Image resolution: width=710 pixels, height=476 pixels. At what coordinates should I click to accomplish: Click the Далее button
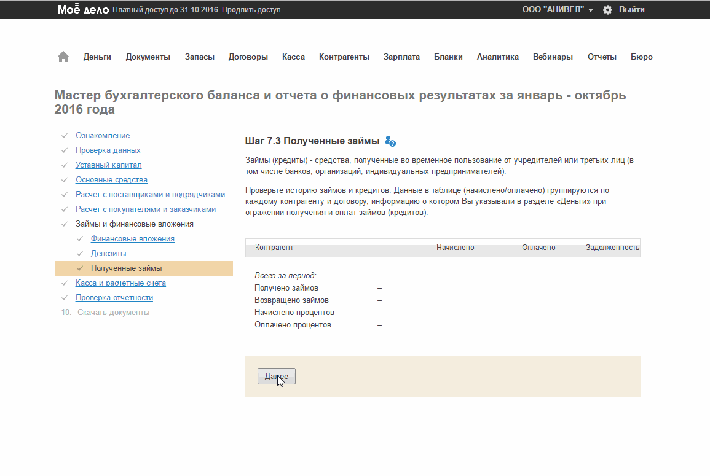pos(276,376)
